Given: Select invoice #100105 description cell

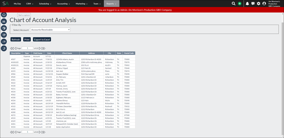Looking at the screenshot, I should [x=16, y=62].
